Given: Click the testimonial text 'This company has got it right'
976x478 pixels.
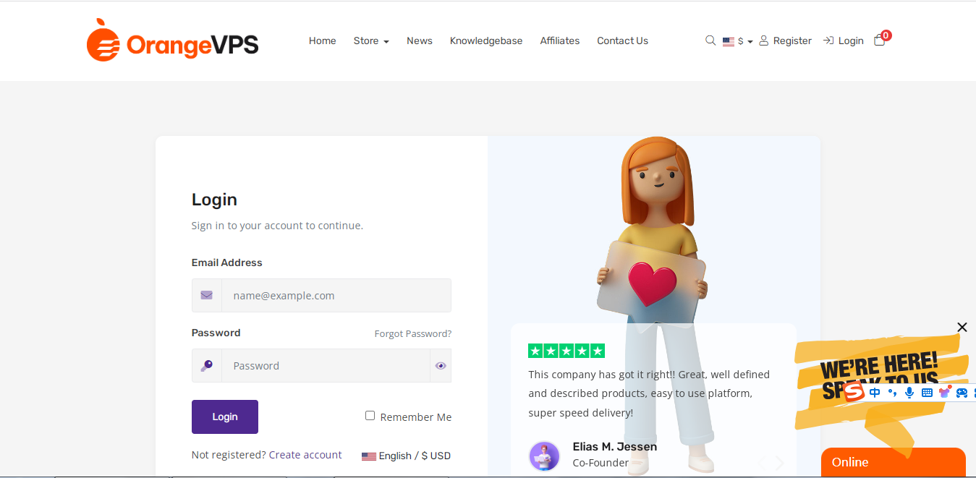Looking at the screenshot, I should (x=649, y=393).
